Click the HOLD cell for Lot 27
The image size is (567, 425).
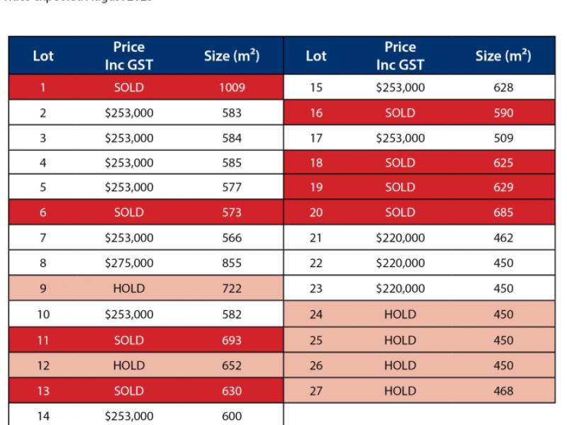[x=400, y=391]
